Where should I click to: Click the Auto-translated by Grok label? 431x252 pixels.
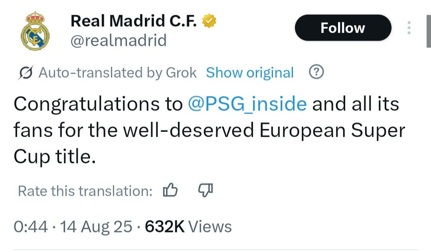[x=117, y=73]
